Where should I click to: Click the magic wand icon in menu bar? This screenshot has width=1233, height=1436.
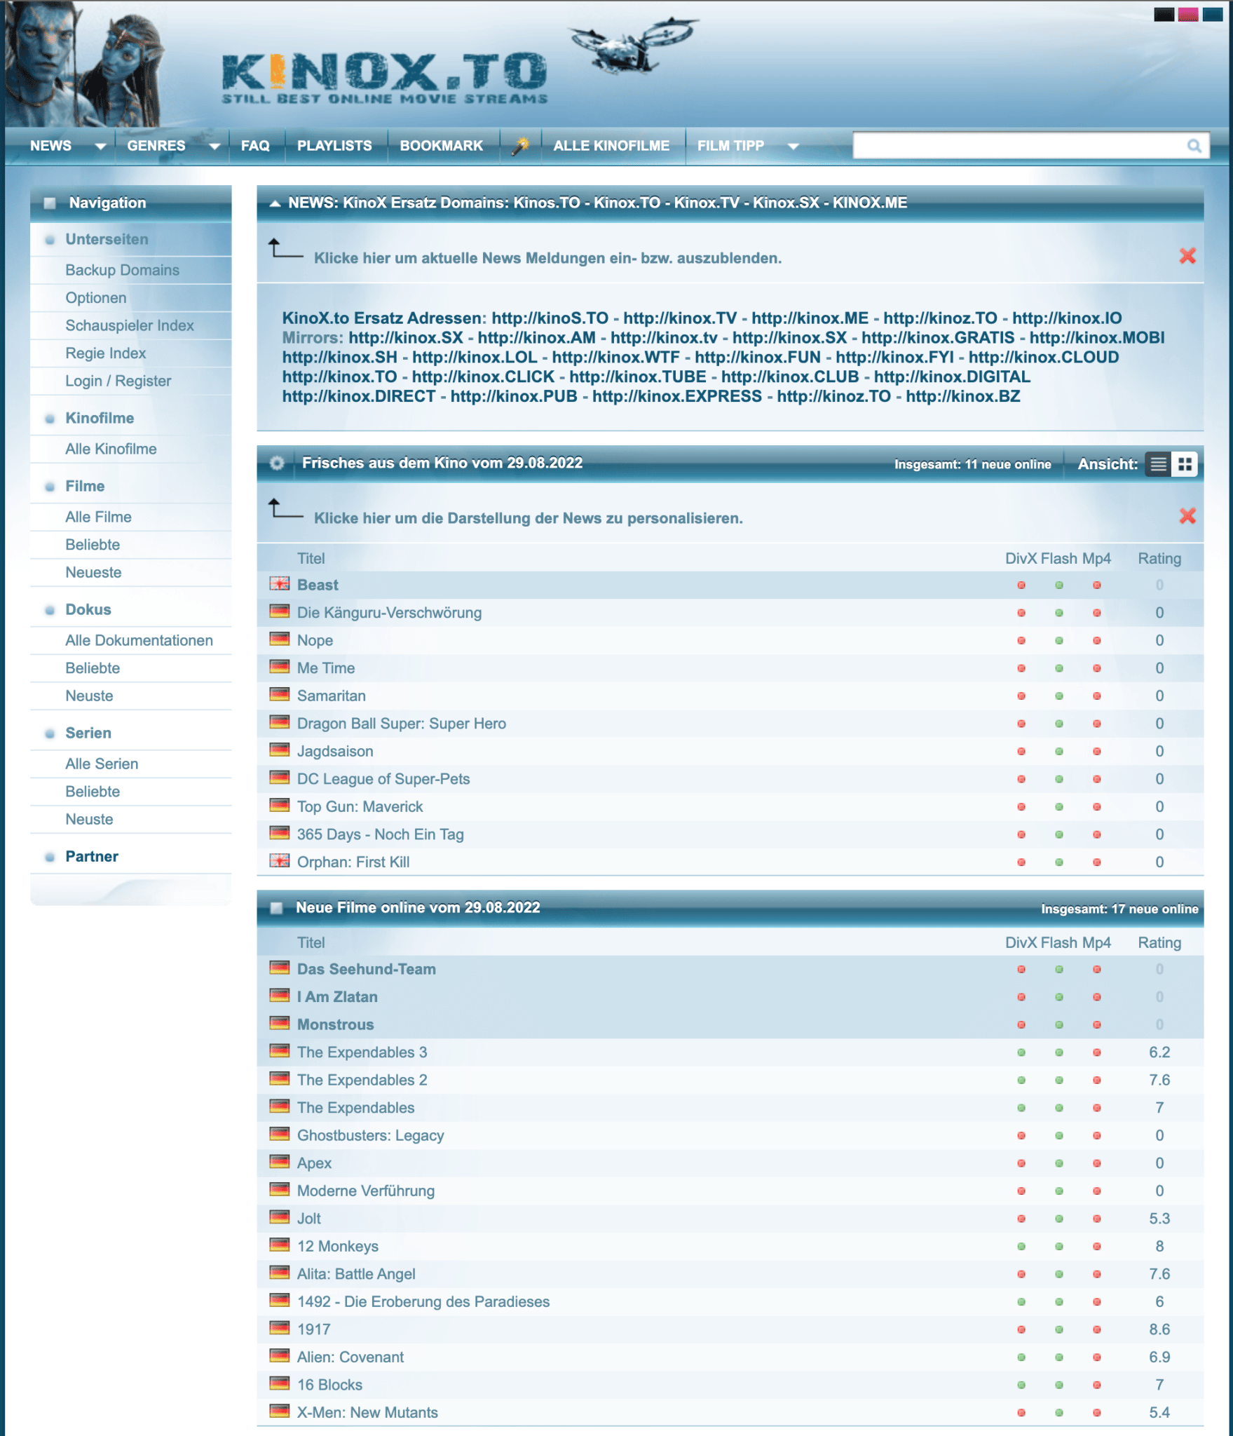[x=519, y=146]
